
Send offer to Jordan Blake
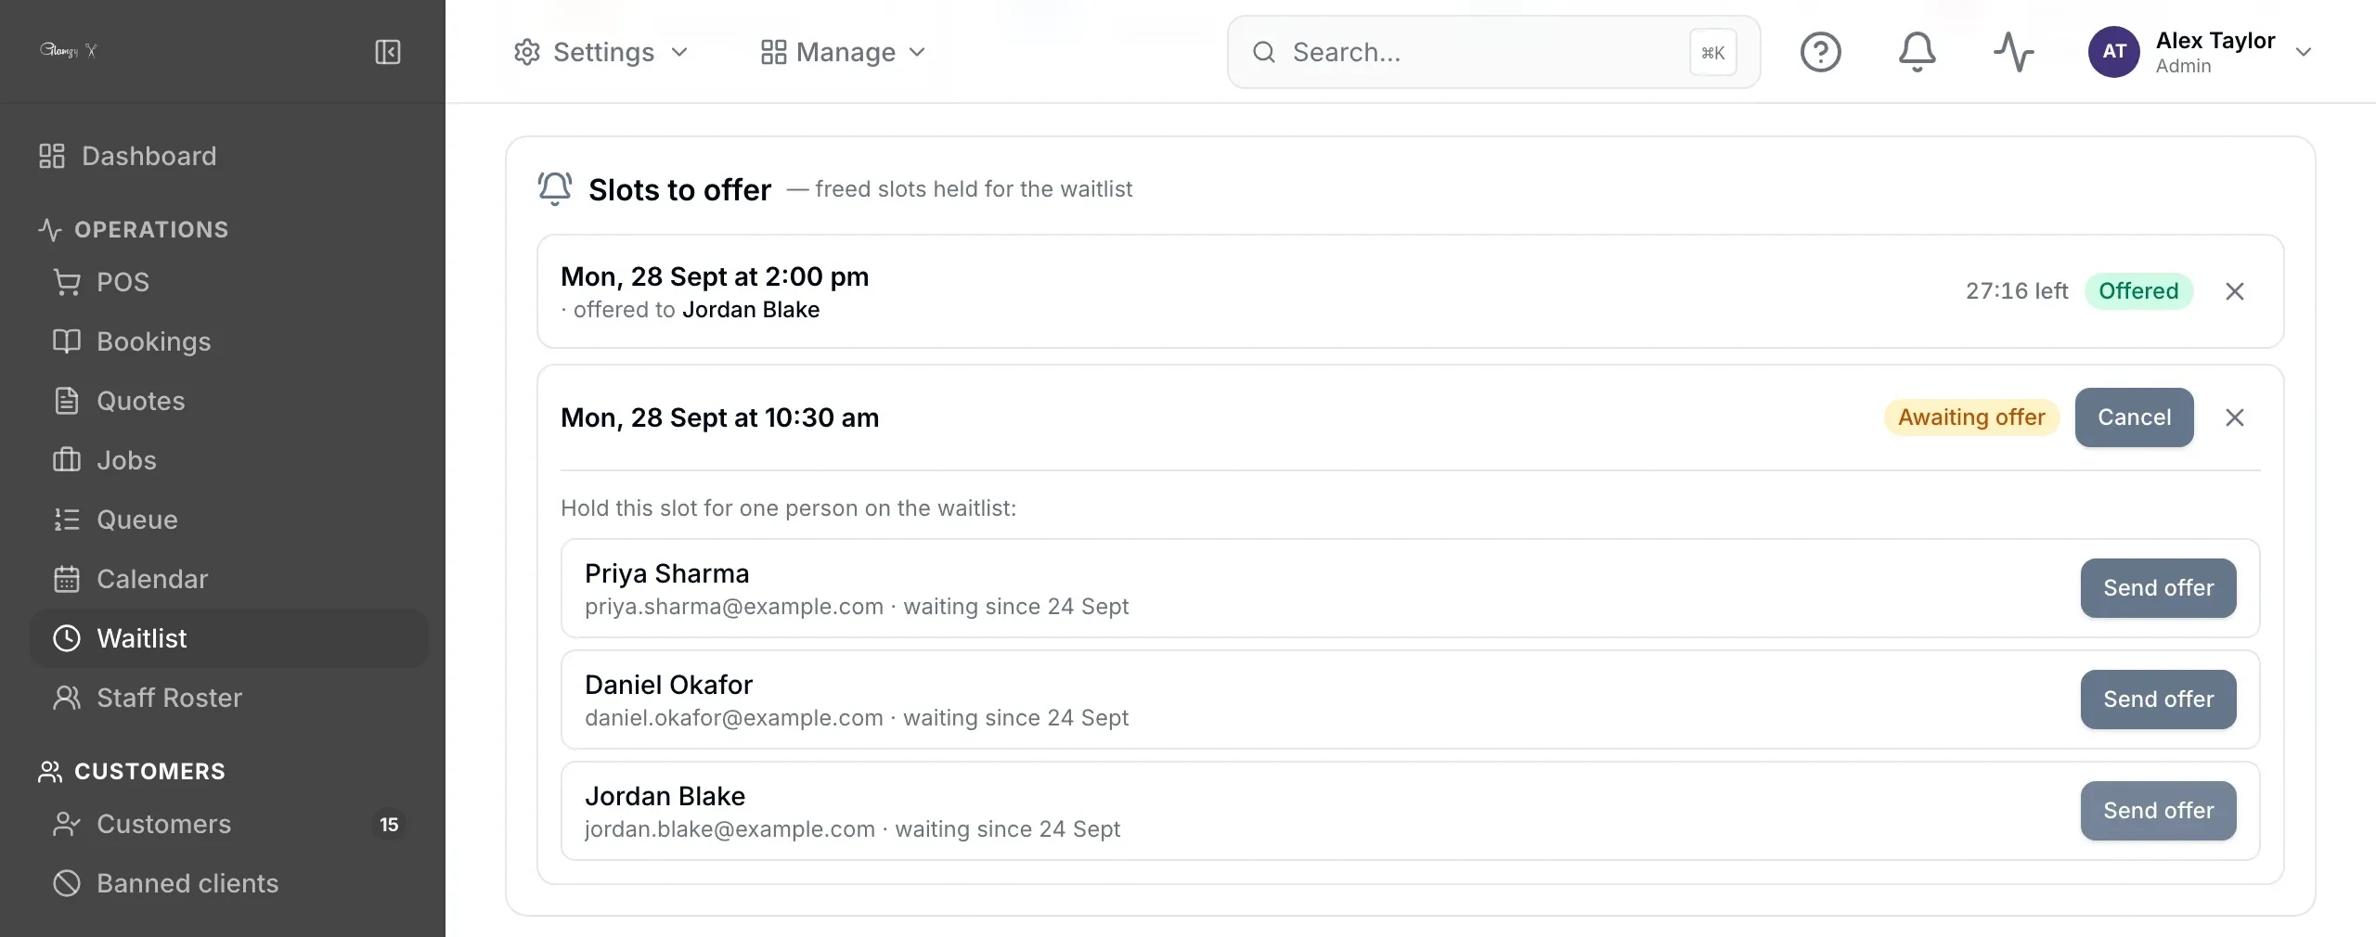pyautogui.click(x=2158, y=811)
